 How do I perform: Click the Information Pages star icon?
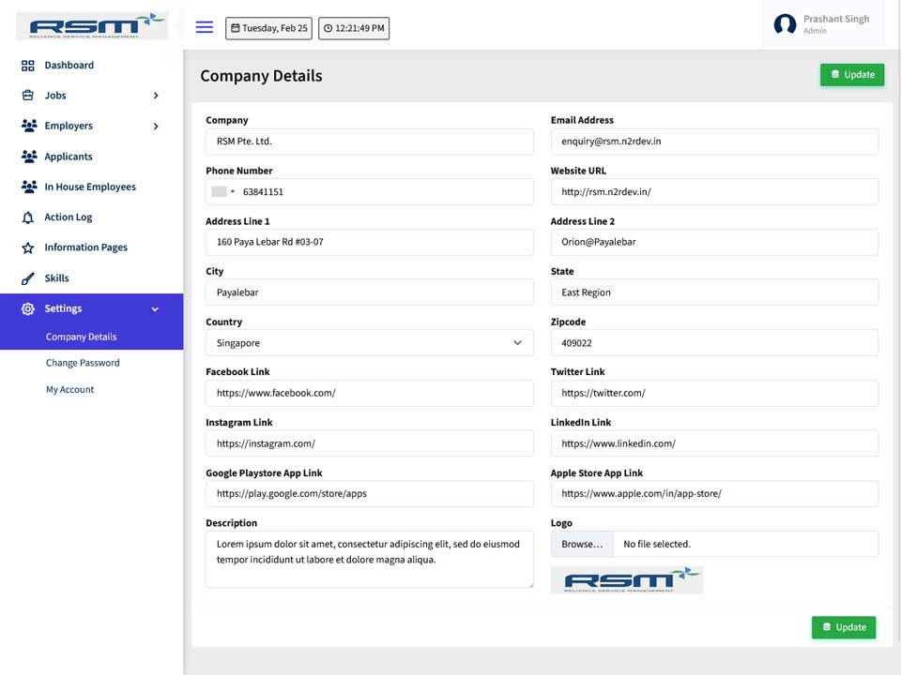27,247
